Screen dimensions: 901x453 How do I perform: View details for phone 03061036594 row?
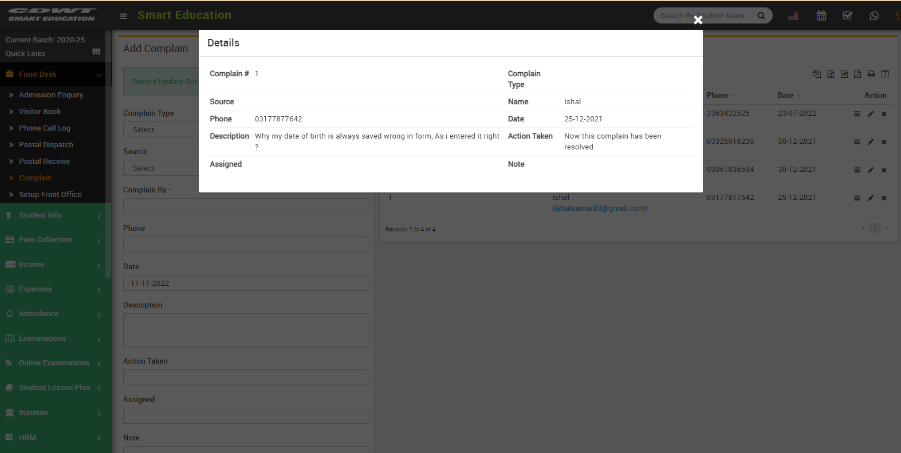(x=857, y=170)
